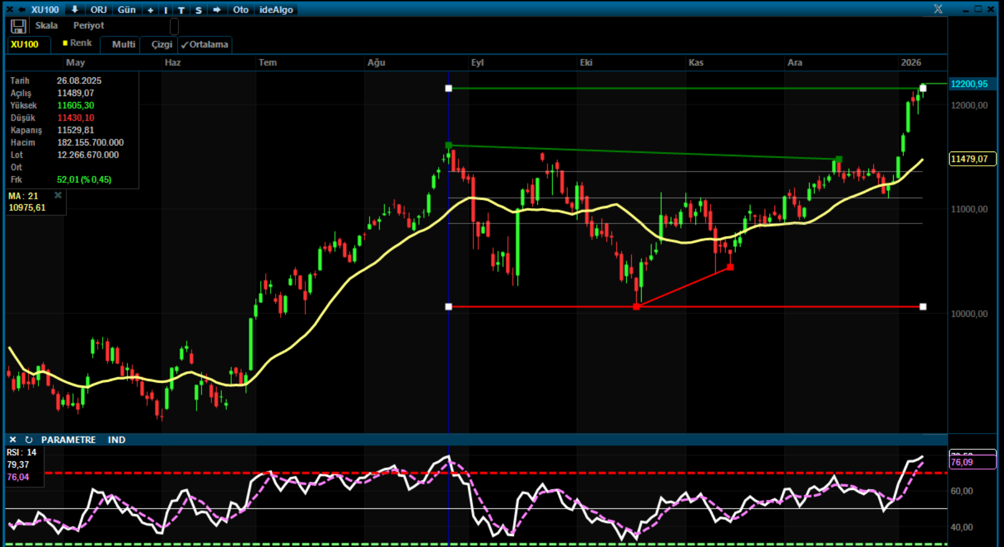Toggle the S button in toolbar

(199, 10)
